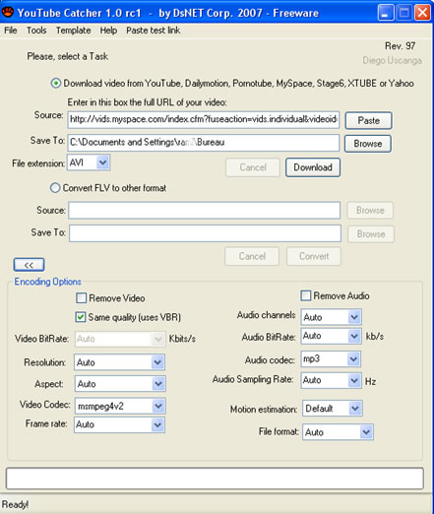The height and width of the screenshot is (514, 434).
Task: Open the Tools menu
Action: pos(36,31)
